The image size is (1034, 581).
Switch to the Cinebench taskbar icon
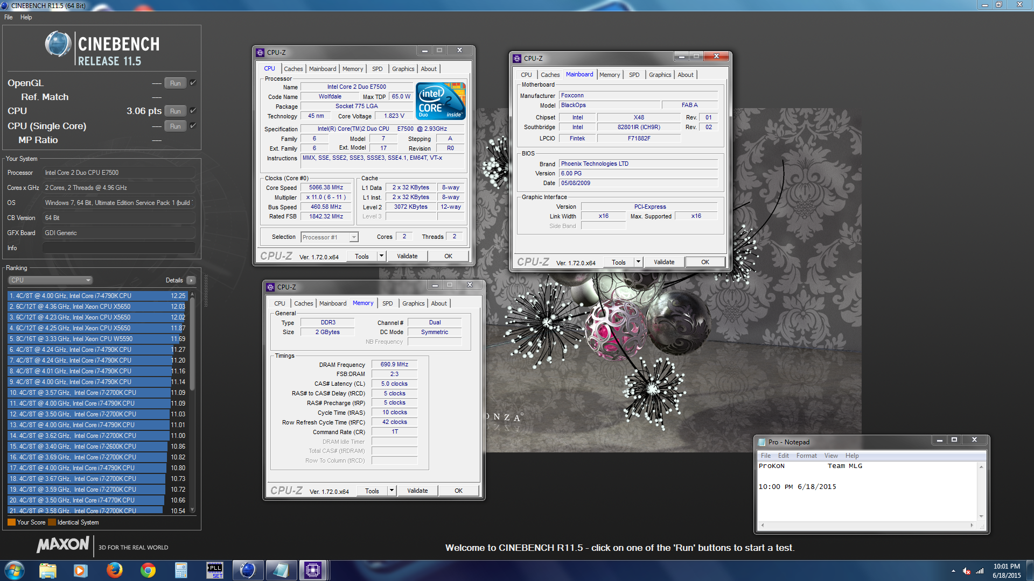tap(248, 570)
